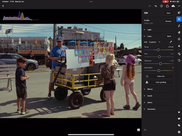
Task: Open the Presets panel icon
Action: pyautogui.click(x=179, y=12)
